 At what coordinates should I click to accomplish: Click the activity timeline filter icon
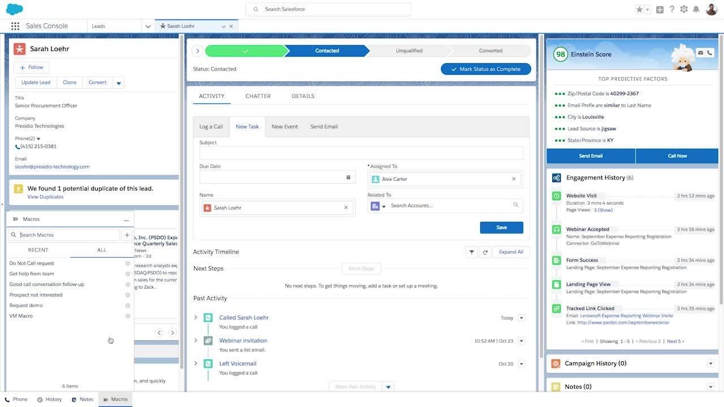[472, 252]
